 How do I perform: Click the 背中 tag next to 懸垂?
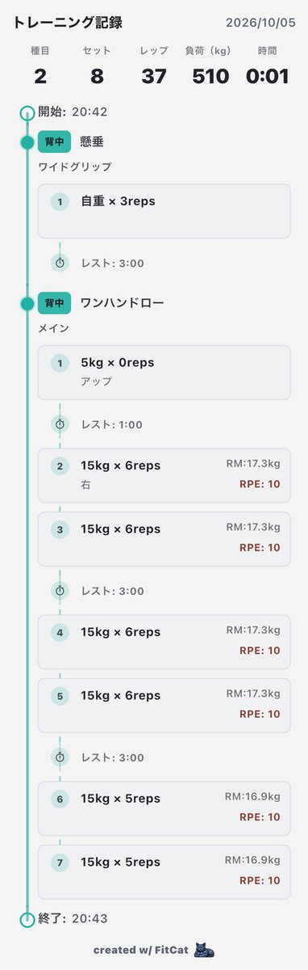[x=55, y=142]
